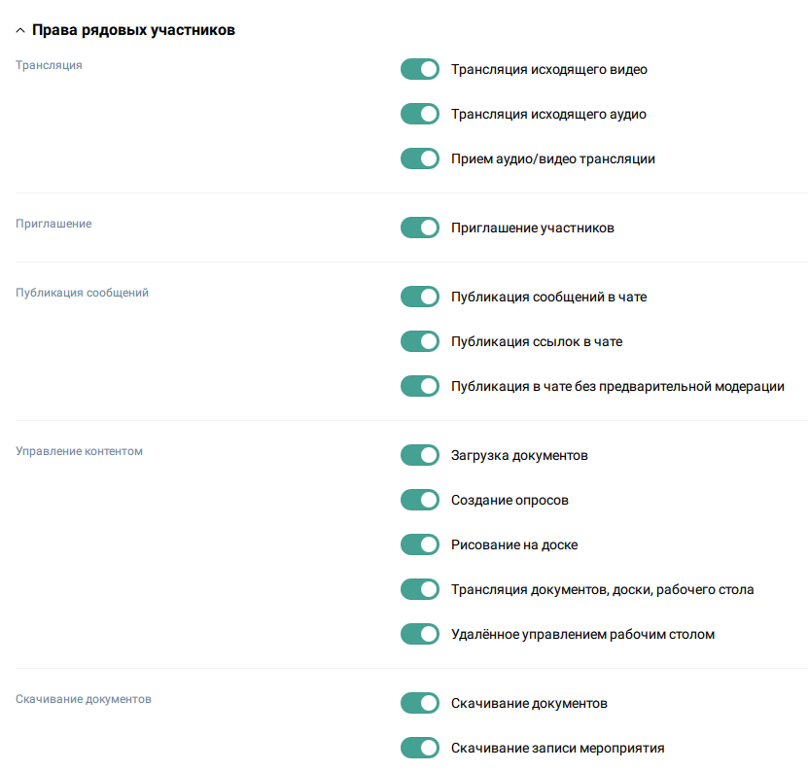
Task: Toggle publication without preliminary moderation switch
Action: coord(420,386)
